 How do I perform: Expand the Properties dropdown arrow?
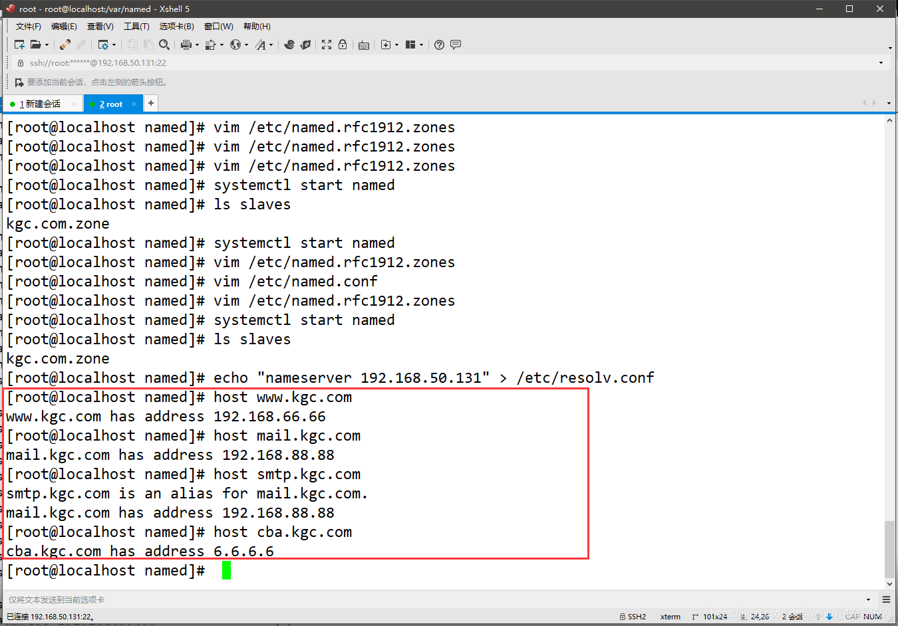point(114,45)
